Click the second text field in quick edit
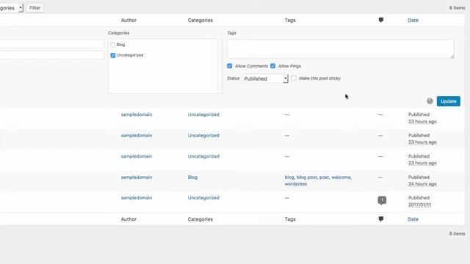The width and height of the screenshot is (470, 264). coord(52,55)
